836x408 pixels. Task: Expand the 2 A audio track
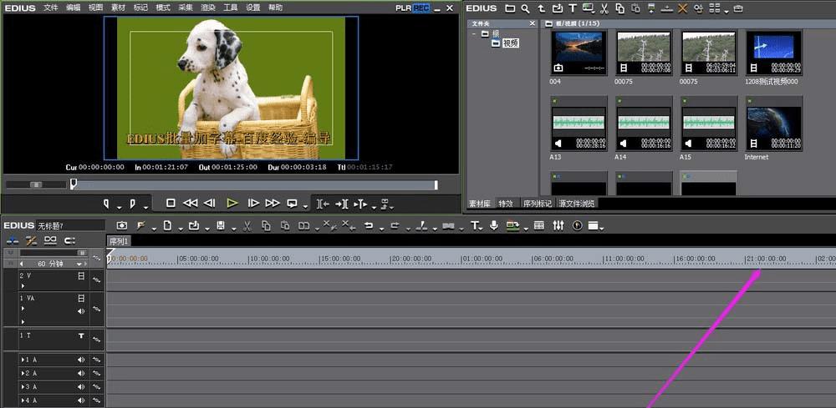(23, 373)
